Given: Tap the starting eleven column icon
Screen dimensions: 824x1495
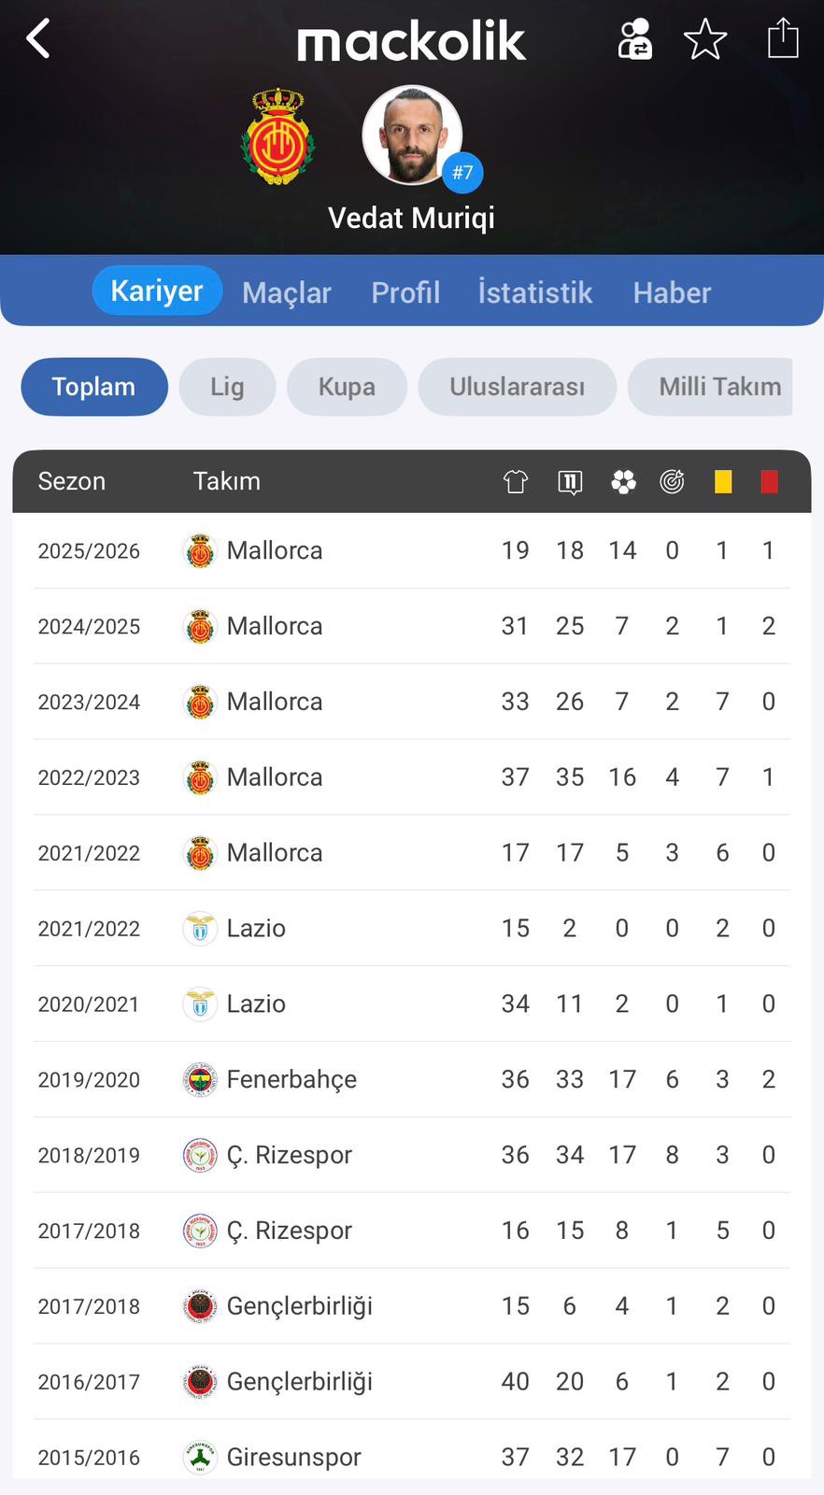Looking at the screenshot, I should point(570,481).
